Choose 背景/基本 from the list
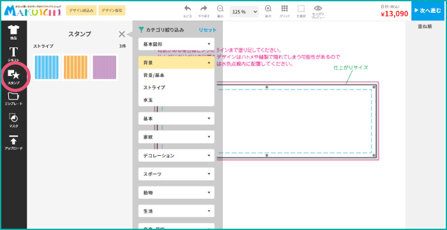This screenshot has height=230, width=447. click(x=176, y=75)
